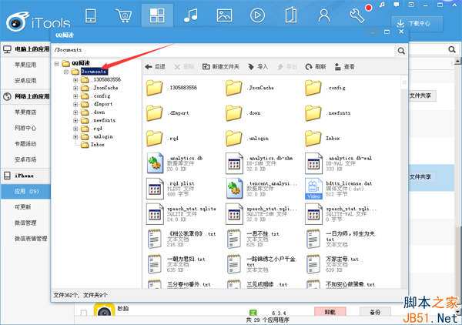Tick the checkbox next to 秒拍 app
462x325 pixels.
84,313
